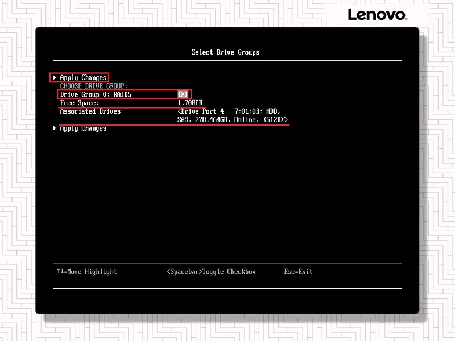
Task: Select the first Apply Changes entry
Action: (x=83, y=77)
